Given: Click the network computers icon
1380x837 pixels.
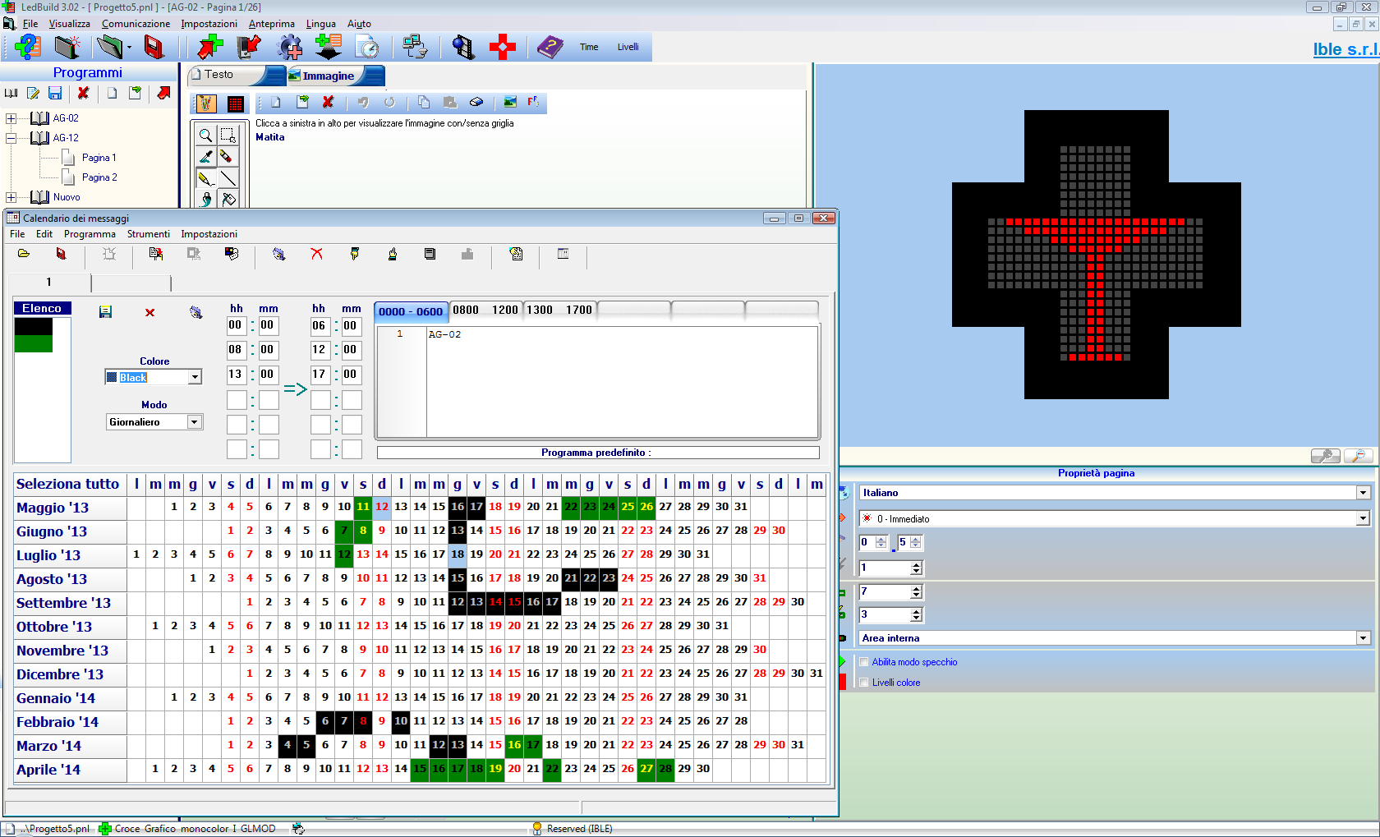Looking at the screenshot, I should (415, 47).
